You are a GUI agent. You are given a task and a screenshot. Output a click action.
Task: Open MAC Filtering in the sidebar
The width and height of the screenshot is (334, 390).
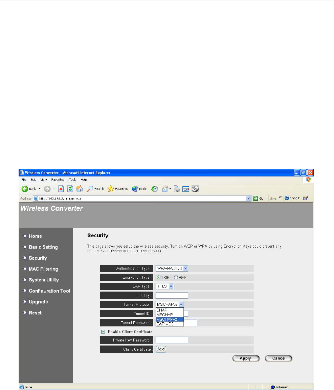(43, 269)
